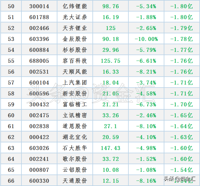Select the price 125 of 天齐锂业
200x186 pixels.
111,28
